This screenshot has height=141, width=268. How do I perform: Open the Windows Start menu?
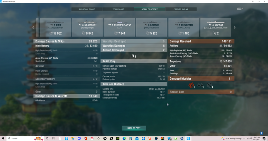coord(3,138)
